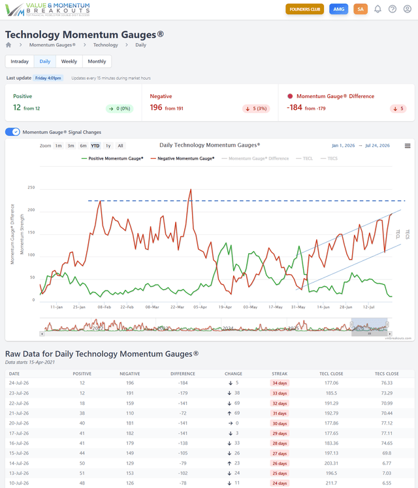The width and height of the screenshot is (418, 488).
Task: Click TECS close value 76.33
Action: [387, 383]
